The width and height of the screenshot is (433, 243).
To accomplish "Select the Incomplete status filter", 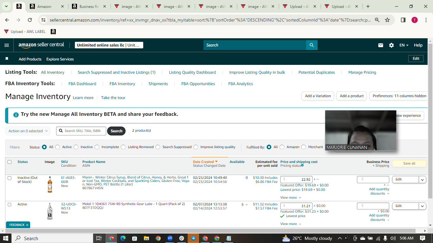I will click(x=97, y=147).
